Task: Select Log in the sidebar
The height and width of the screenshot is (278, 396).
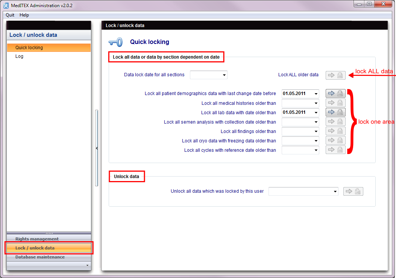Action: tap(49, 56)
